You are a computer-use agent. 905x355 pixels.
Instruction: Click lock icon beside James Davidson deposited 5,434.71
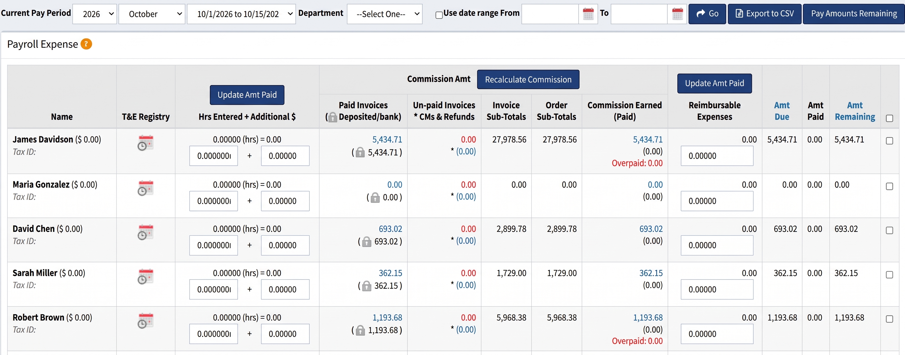click(360, 153)
